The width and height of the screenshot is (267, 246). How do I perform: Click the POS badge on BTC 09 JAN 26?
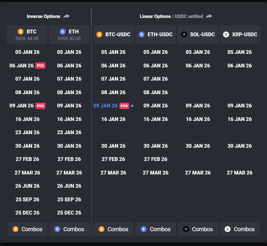[x=40, y=106]
